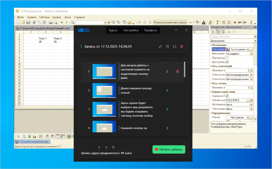Click the first Базовое з value stepper
272x169 pixels.
tap(251, 71)
